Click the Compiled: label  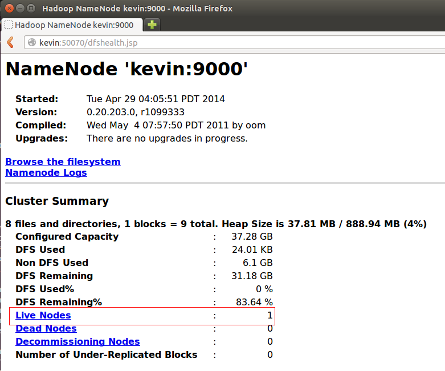41,125
